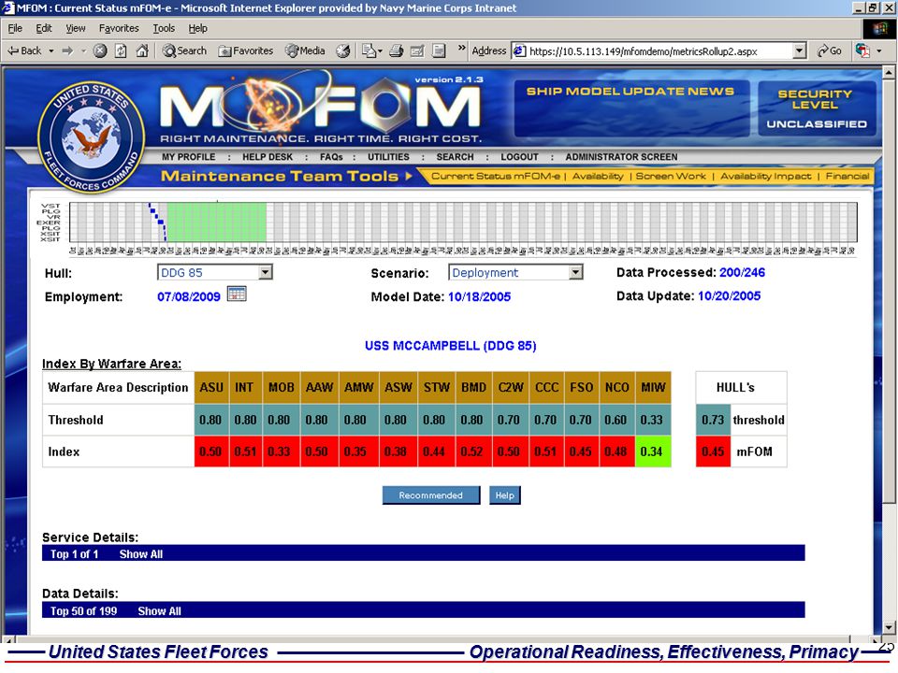Click the Refresh page icon
This screenshot has height=673, width=898.
121,50
